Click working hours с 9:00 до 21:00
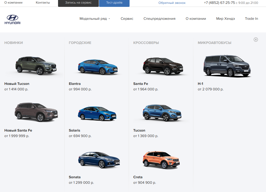Viewport: 266px width, 192px height. click(x=247, y=3)
